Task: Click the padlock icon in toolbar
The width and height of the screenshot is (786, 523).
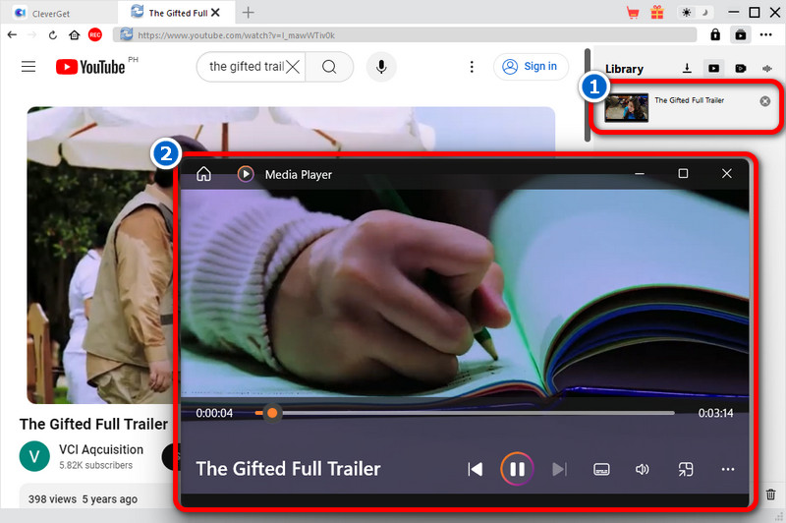Action: [715, 34]
